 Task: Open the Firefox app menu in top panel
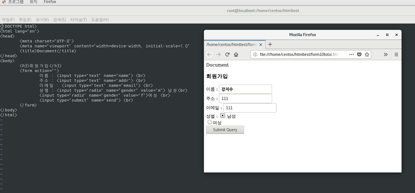pyautogui.click(x=50, y=2)
